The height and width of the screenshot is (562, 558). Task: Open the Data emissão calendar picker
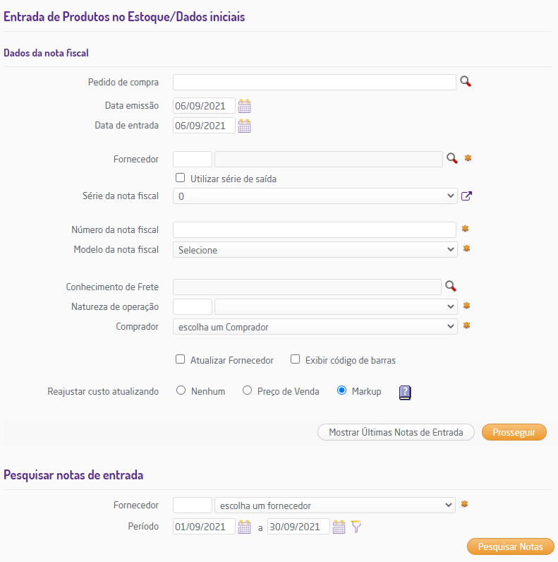click(244, 106)
